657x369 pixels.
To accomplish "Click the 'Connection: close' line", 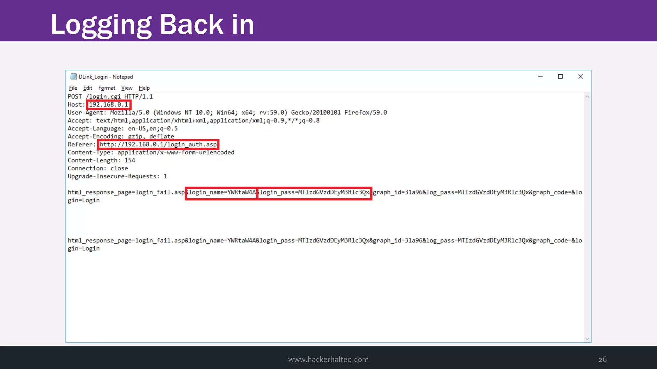I will click(x=98, y=168).
